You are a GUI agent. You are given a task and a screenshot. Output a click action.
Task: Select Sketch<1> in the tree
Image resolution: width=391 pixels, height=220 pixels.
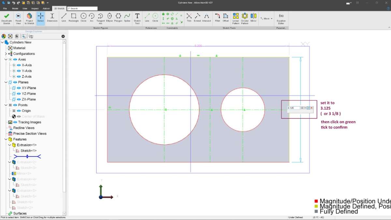click(x=28, y=151)
